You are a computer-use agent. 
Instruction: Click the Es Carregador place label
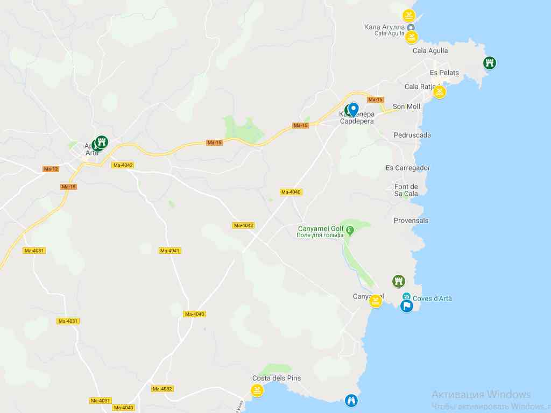[408, 168]
